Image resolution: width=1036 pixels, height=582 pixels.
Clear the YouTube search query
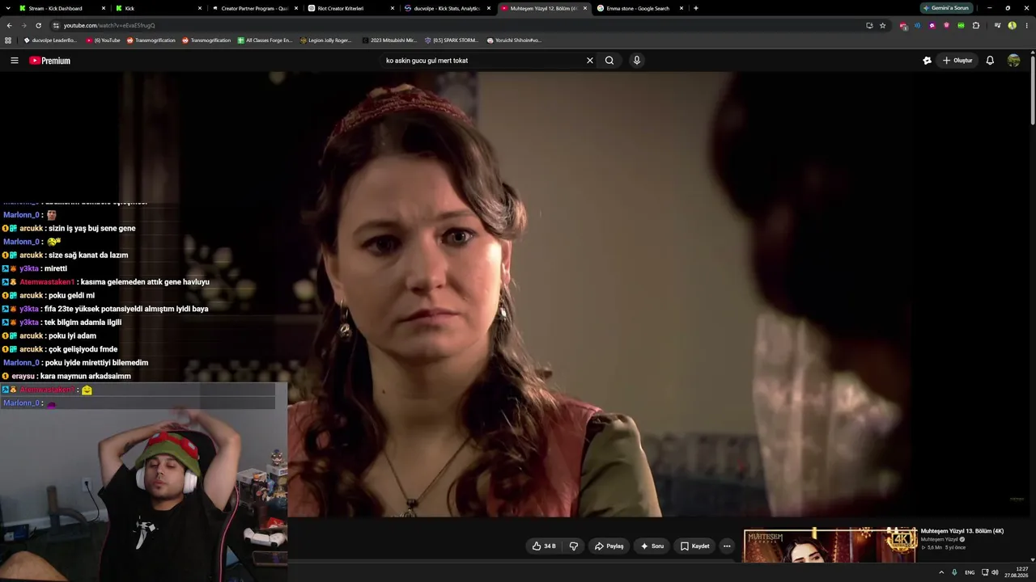[x=590, y=61]
